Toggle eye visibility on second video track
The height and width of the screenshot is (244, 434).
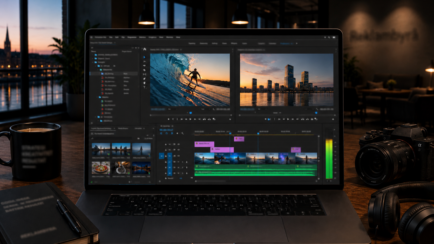point(179,150)
